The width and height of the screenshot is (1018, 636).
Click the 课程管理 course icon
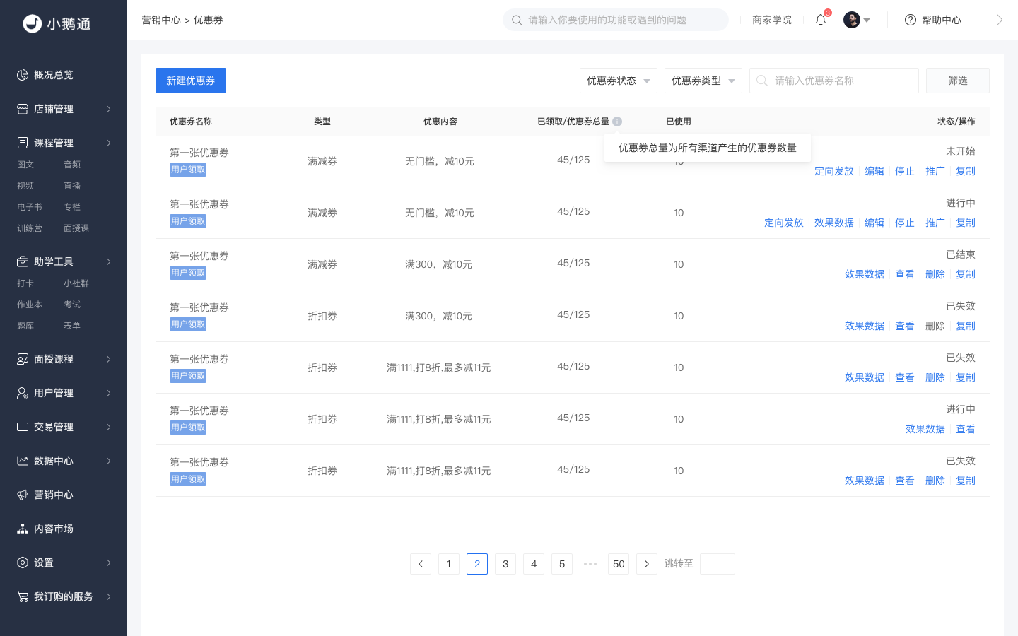[x=23, y=143]
